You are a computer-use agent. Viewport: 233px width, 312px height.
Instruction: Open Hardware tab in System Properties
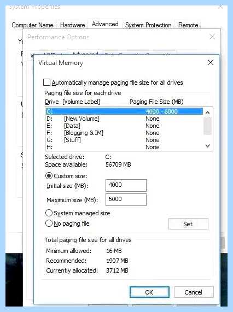73,25
